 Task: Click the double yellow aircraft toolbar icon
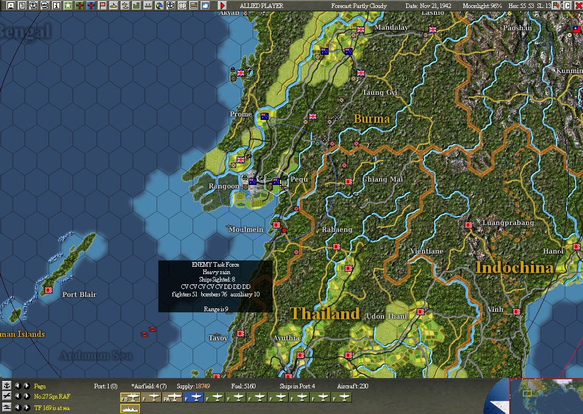125,6
